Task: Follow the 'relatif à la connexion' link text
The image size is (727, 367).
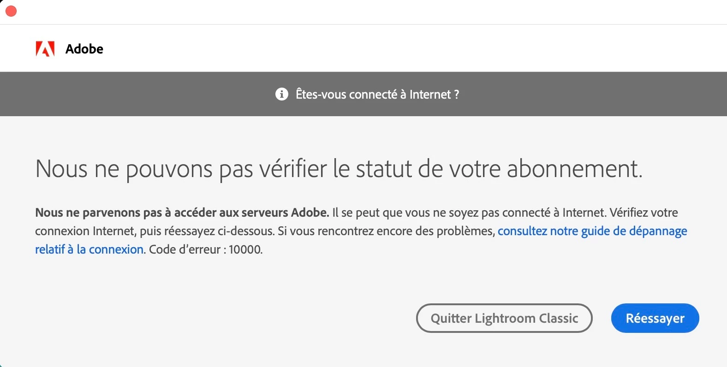Action: [x=89, y=249]
